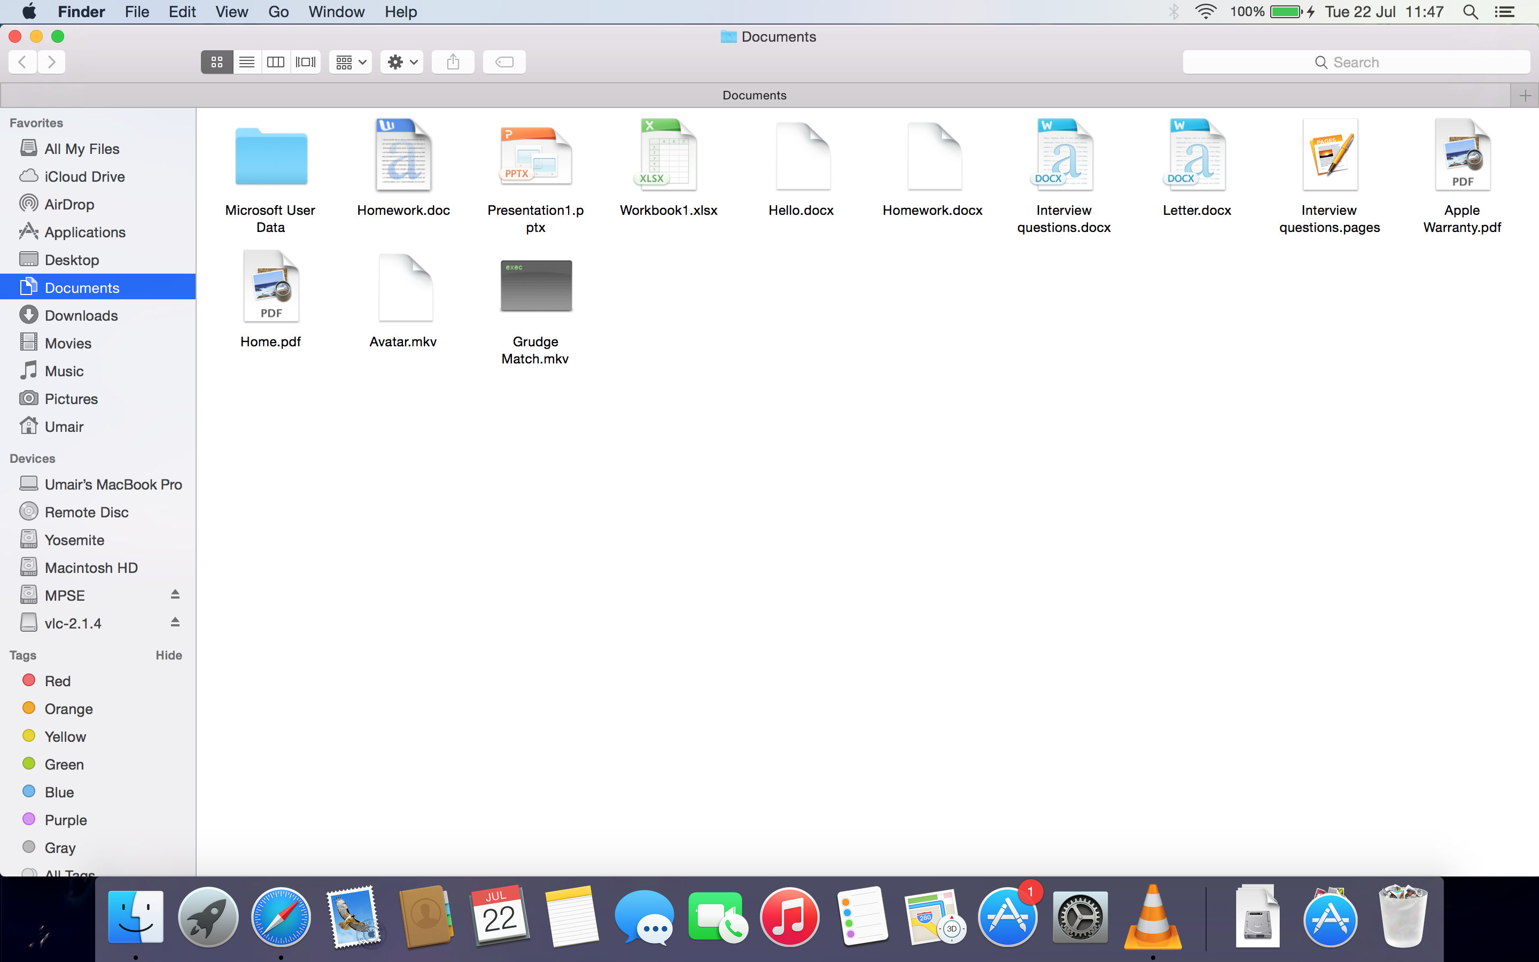Screen dimensions: 1539x962
Task: Go back with the left arrow
Action: coord(22,61)
